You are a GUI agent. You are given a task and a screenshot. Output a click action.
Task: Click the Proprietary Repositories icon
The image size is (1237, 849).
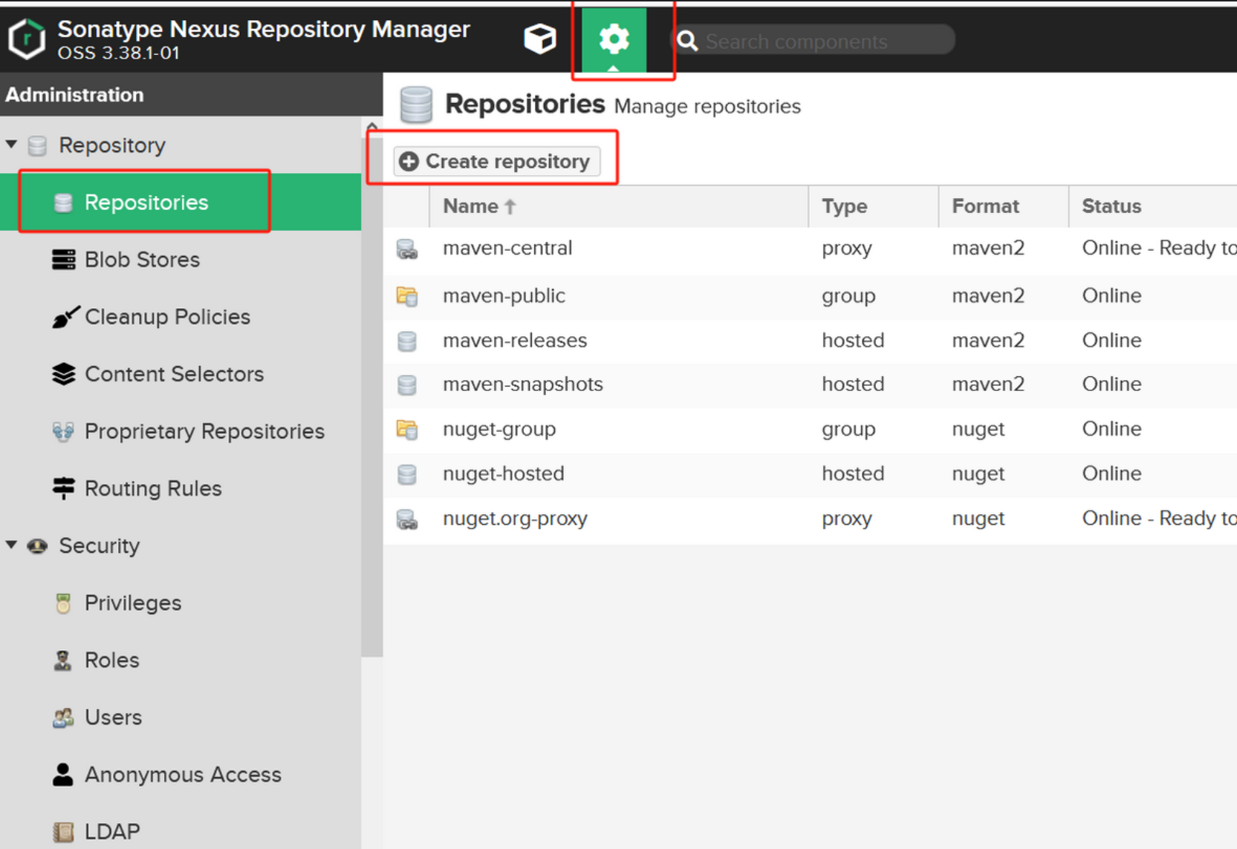click(63, 431)
